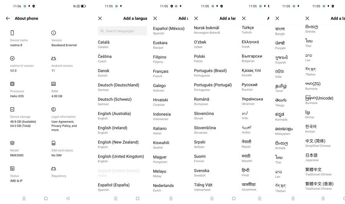Open the Legal information copyright icon
This screenshot has width=345, height=204.
coord(54,109)
